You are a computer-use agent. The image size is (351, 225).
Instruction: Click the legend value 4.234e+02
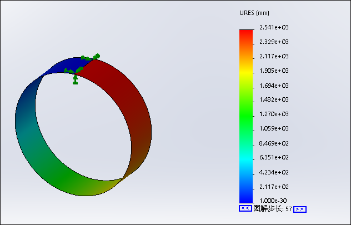(274, 172)
